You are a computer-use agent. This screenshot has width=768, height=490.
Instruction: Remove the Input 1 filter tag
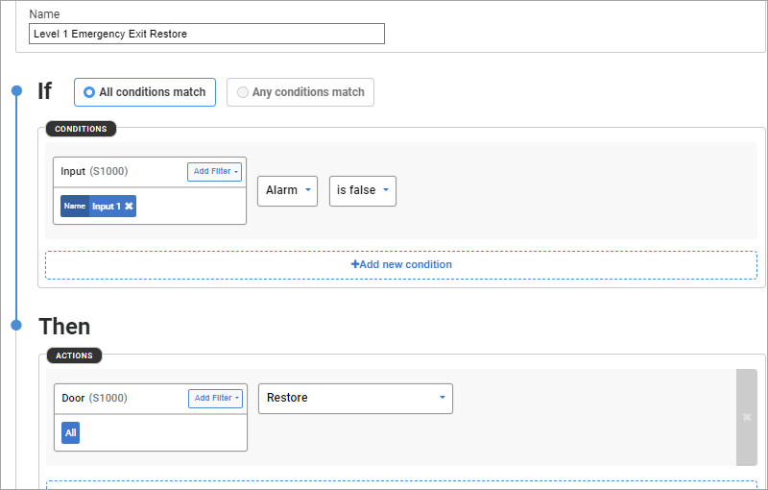[x=130, y=207]
